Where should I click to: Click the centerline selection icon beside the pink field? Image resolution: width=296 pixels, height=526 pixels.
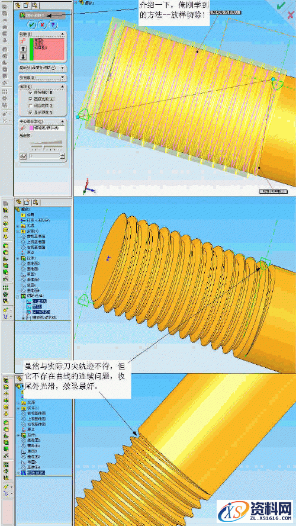(23, 129)
